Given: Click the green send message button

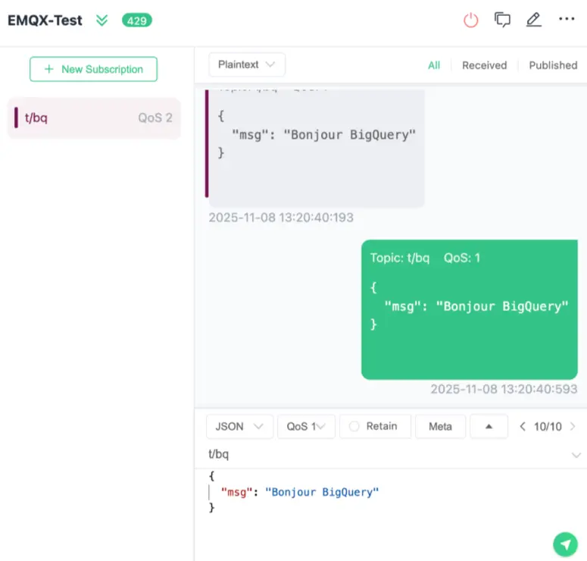Looking at the screenshot, I should coord(565,544).
